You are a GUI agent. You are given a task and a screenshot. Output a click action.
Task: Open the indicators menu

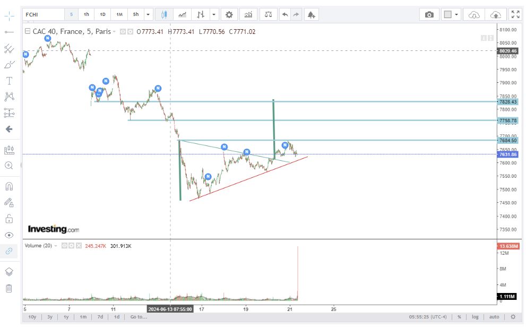(248, 14)
